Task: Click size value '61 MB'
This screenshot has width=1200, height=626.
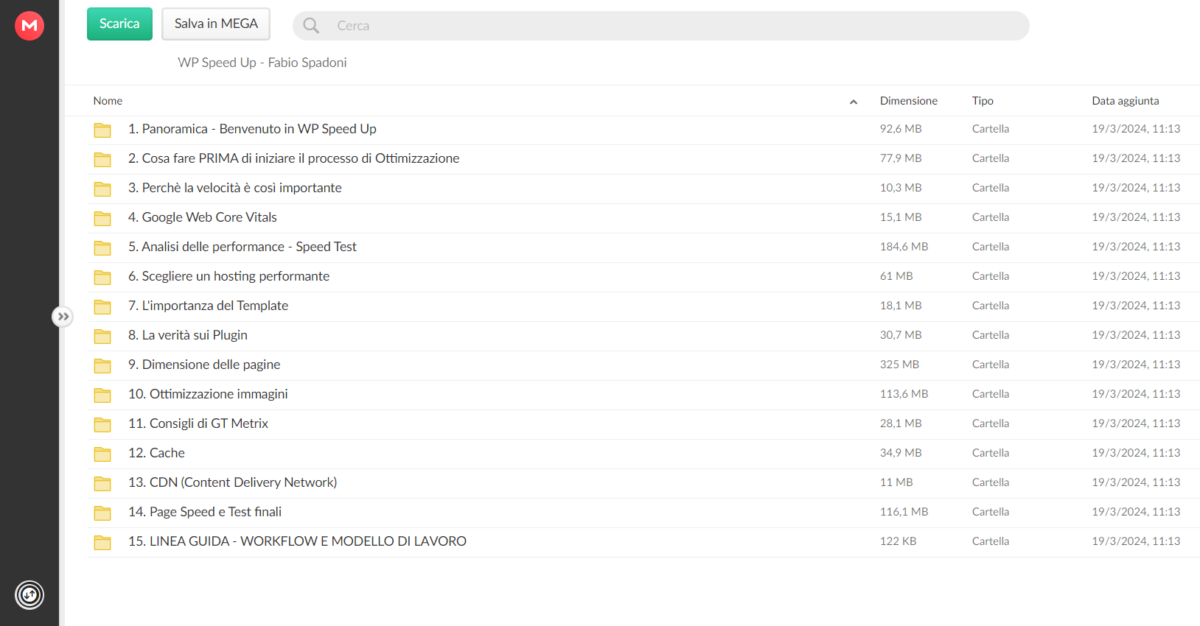Action: (896, 276)
